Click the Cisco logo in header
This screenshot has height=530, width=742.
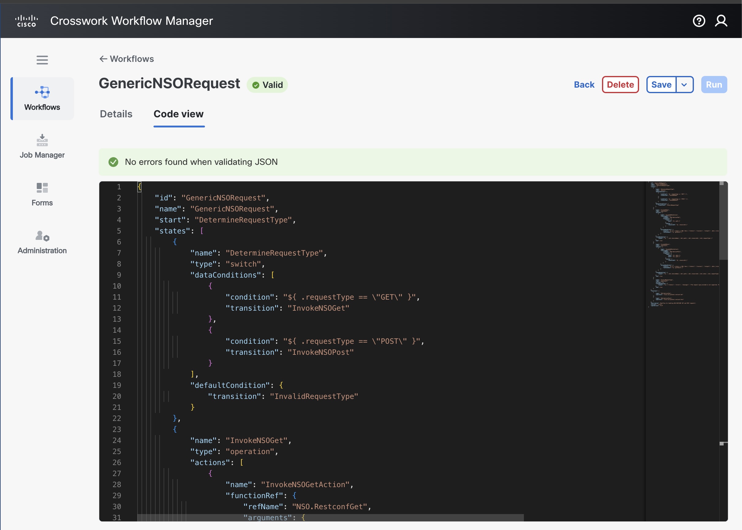pyautogui.click(x=26, y=21)
